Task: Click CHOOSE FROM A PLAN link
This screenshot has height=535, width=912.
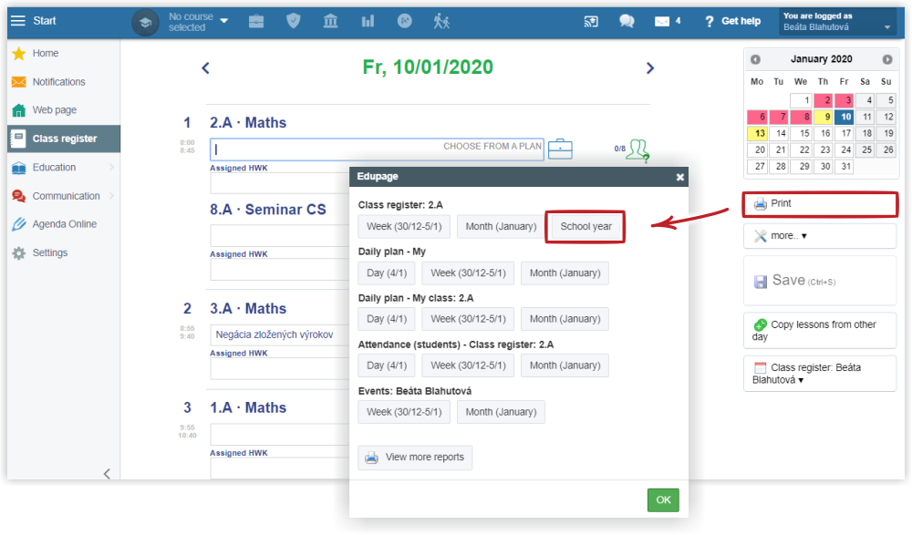Action: [492, 147]
